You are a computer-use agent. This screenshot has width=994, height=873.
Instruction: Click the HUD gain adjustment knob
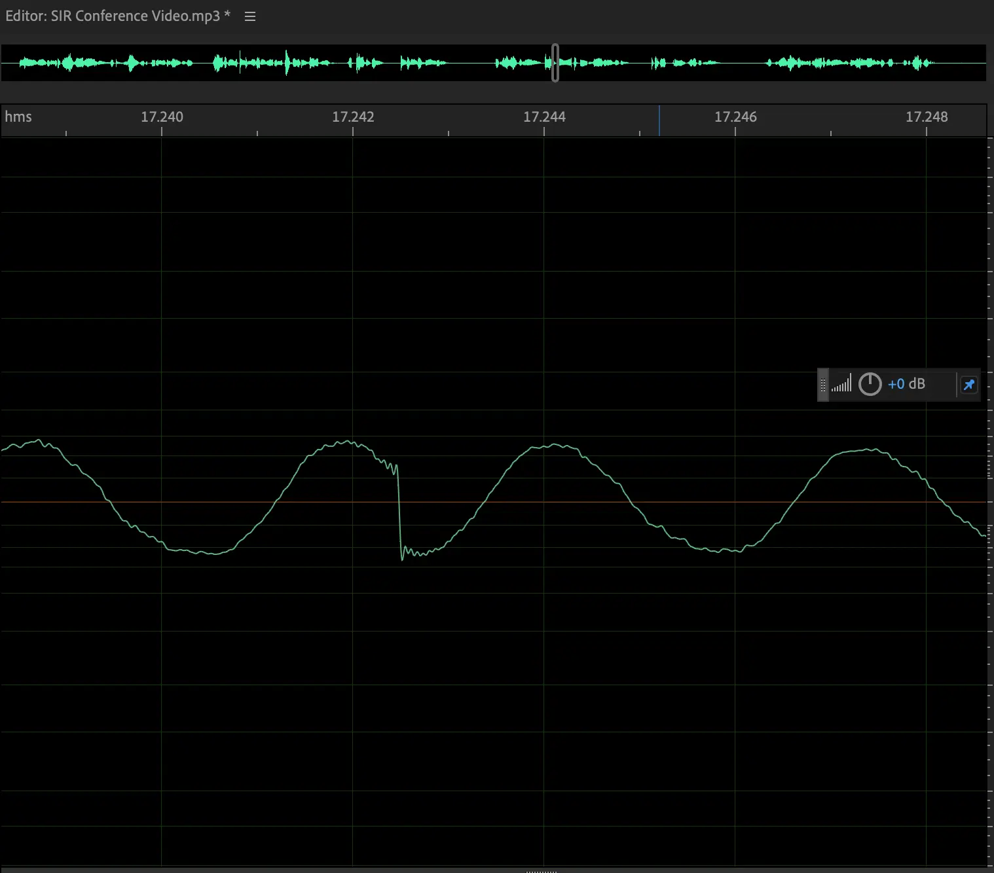tap(870, 384)
